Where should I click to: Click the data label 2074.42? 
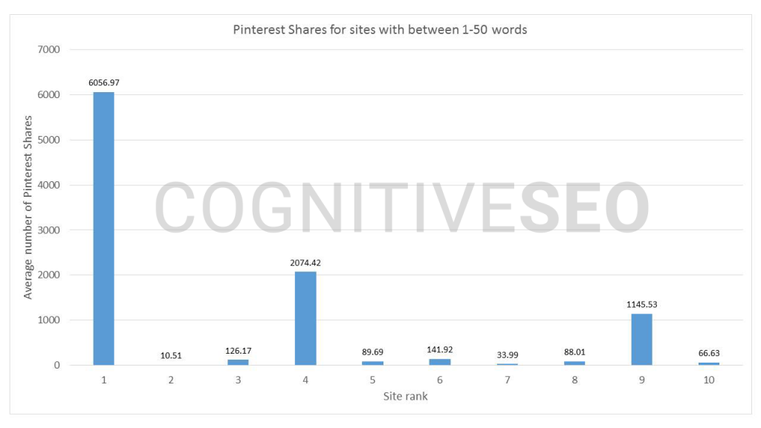click(x=305, y=262)
